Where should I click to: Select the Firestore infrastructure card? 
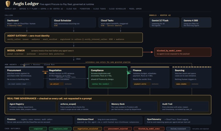coord(38,120)
